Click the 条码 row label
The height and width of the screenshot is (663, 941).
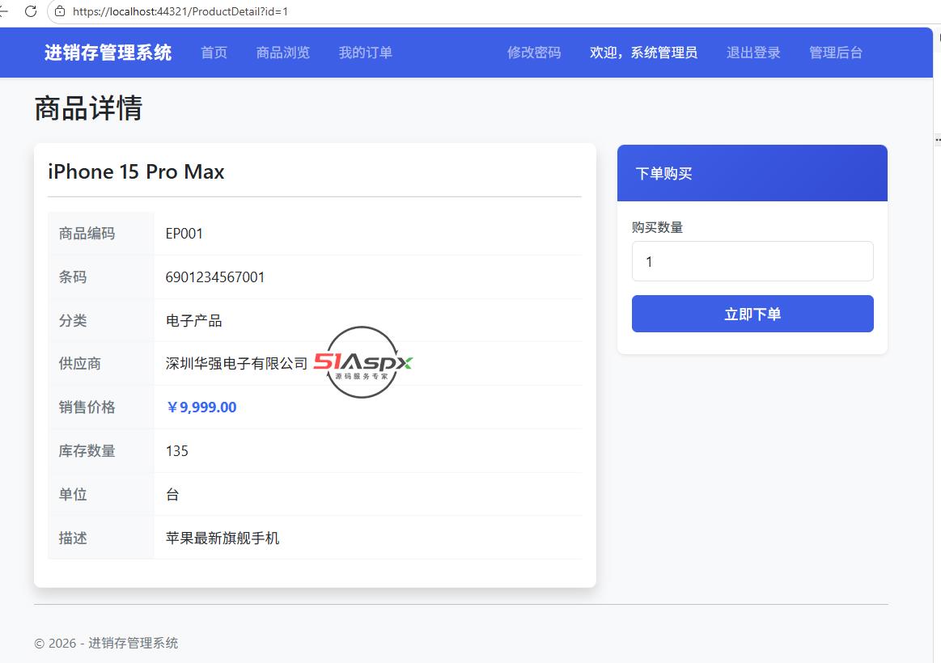[x=73, y=277]
